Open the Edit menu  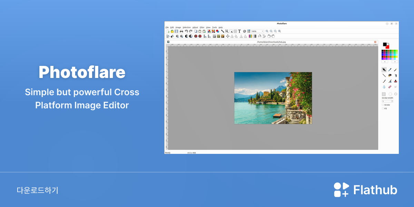tap(172, 27)
